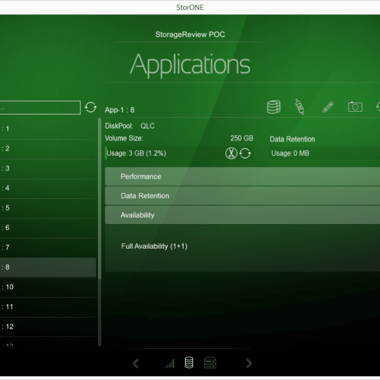This screenshot has width=380, height=380.
Task: Go to previous page with left chevron
Action: [136, 363]
